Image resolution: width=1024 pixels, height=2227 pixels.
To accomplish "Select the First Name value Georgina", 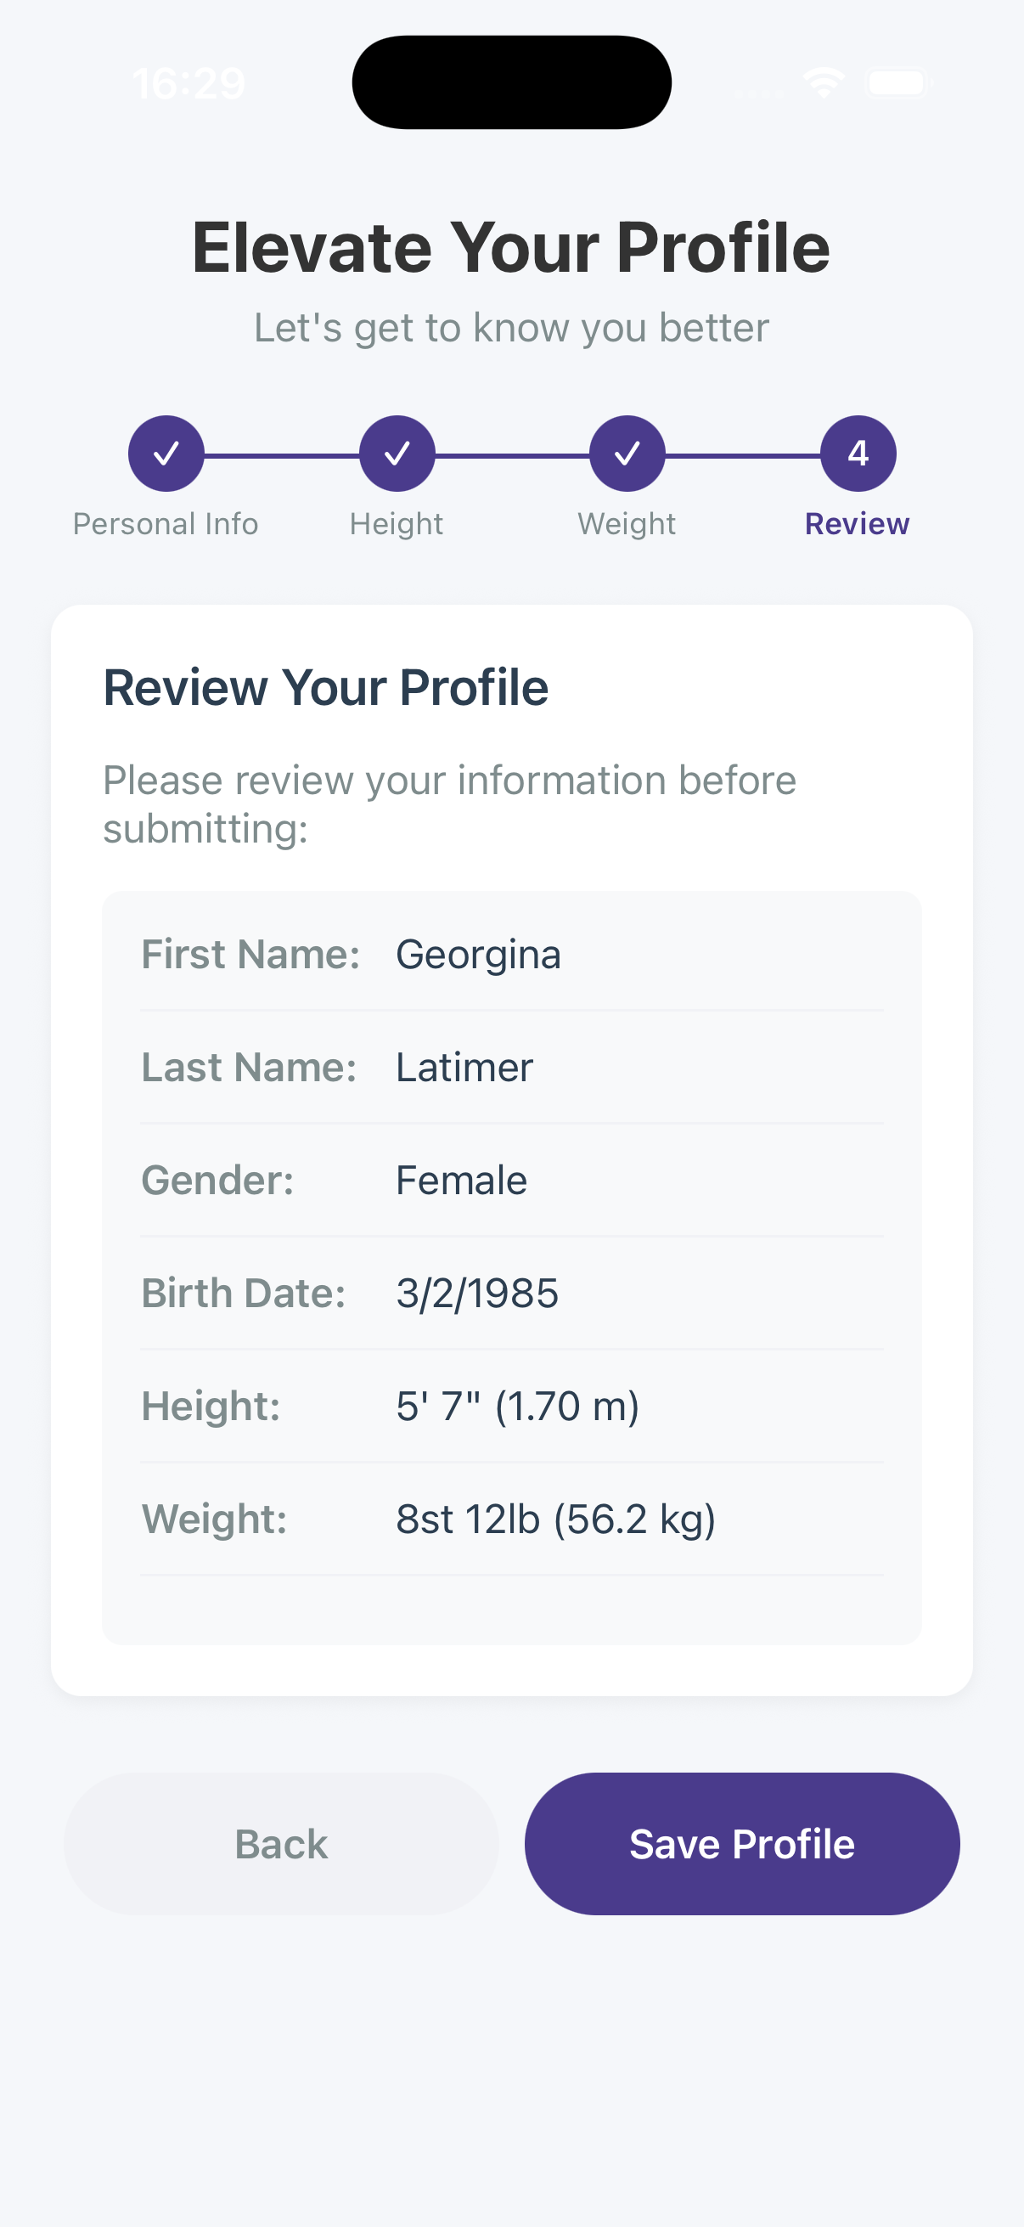I will coord(476,954).
